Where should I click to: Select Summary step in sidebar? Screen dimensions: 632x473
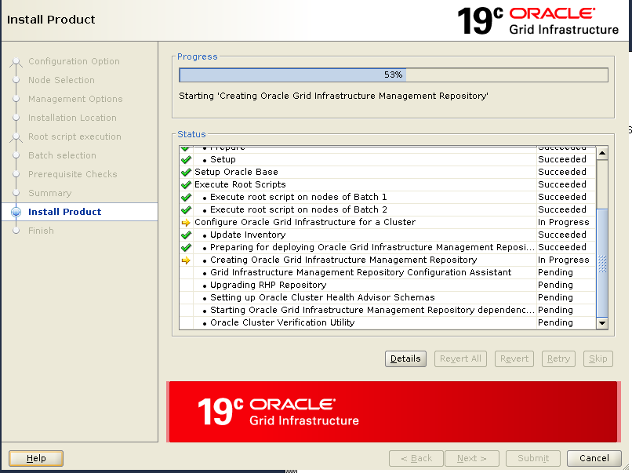pos(49,193)
